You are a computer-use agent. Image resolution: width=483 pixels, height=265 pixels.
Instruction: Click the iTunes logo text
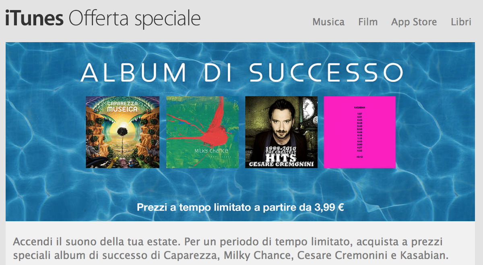34,18
